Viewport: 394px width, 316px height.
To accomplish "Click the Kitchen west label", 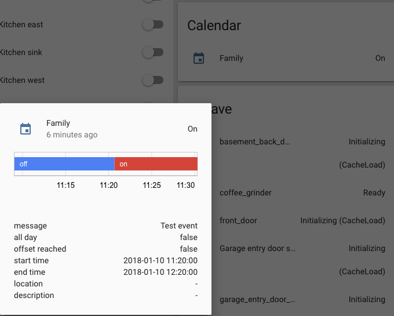I will 22,80.
